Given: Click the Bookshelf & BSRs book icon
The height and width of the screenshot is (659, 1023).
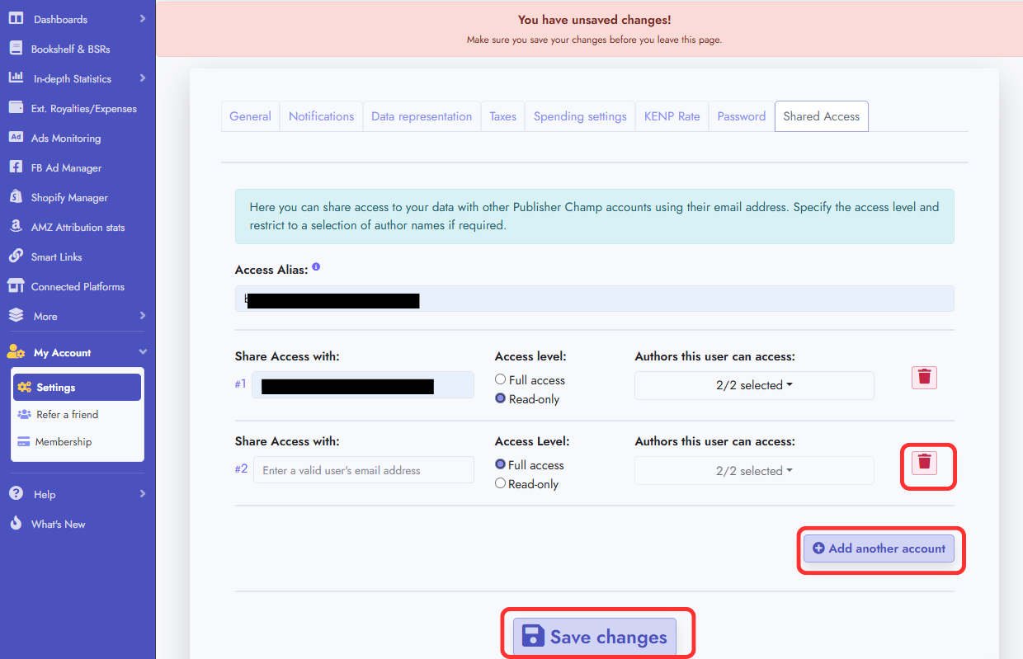Looking at the screenshot, I should pyautogui.click(x=16, y=49).
